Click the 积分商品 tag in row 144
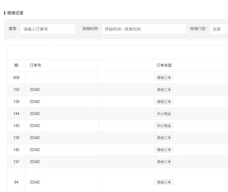This screenshot has height=192, width=228. pyautogui.click(x=164, y=114)
